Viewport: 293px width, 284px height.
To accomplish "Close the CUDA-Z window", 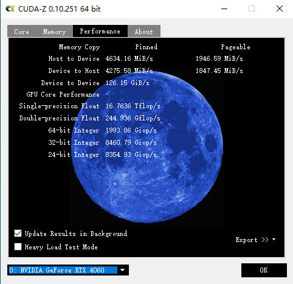I will [280, 9].
